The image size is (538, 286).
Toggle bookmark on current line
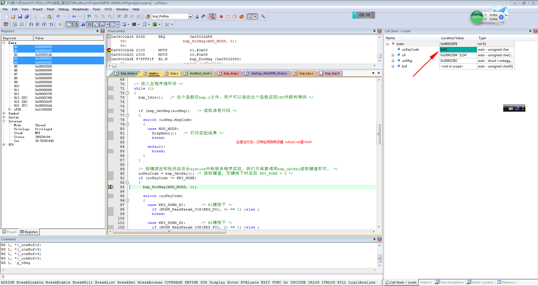[89, 17]
